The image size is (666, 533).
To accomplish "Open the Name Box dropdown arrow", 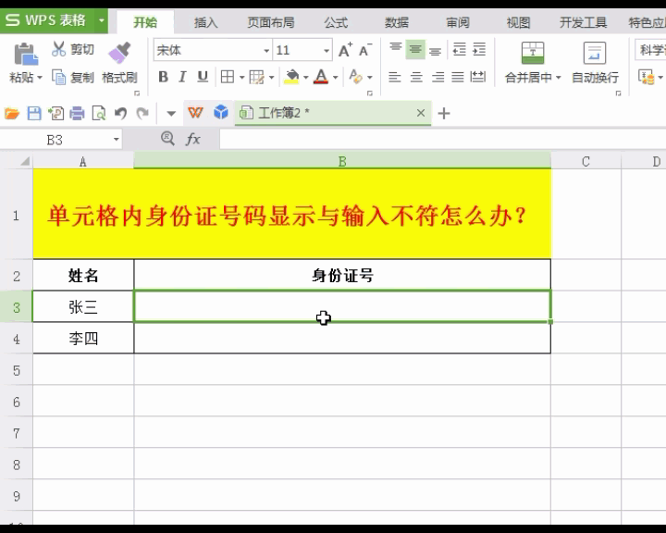I will [x=116, y=140].
